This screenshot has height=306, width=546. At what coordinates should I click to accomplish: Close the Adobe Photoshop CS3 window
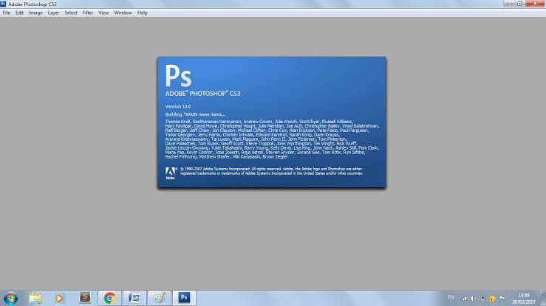click(535, 4)
